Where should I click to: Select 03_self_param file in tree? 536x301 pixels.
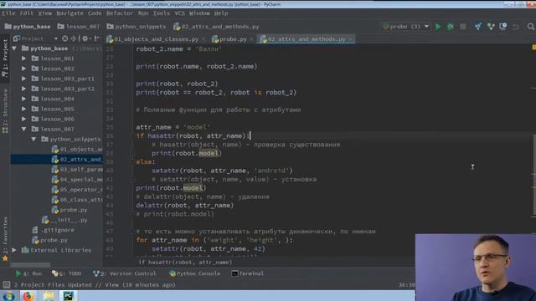coord(77,169)
